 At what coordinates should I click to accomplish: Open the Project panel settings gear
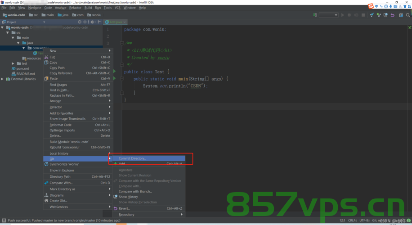click(93, 22)
